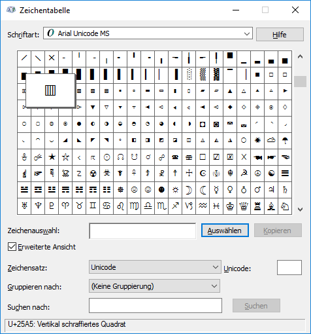
Task: Select the Sagittarius arrow symbol
Action: point(175,206)
